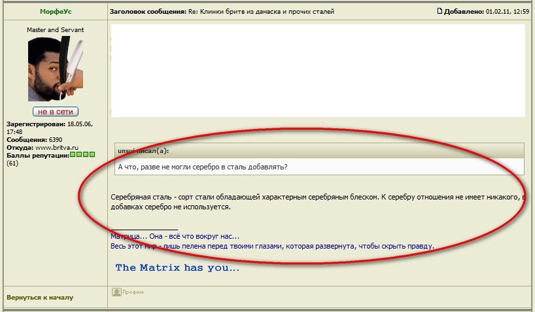Click the quote header unsui писал(а)
Screen dimensions: 535x312
[x=143, y=151]
